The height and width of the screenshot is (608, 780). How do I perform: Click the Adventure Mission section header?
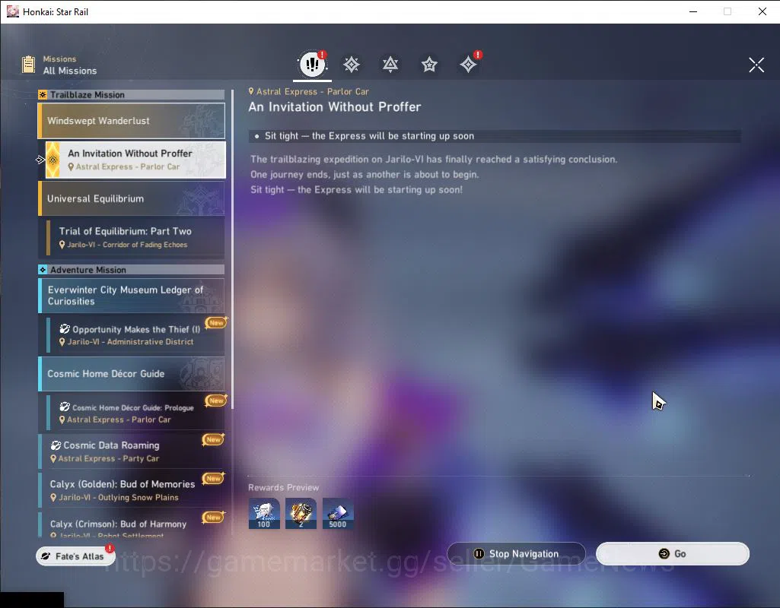tap(132, 270)
